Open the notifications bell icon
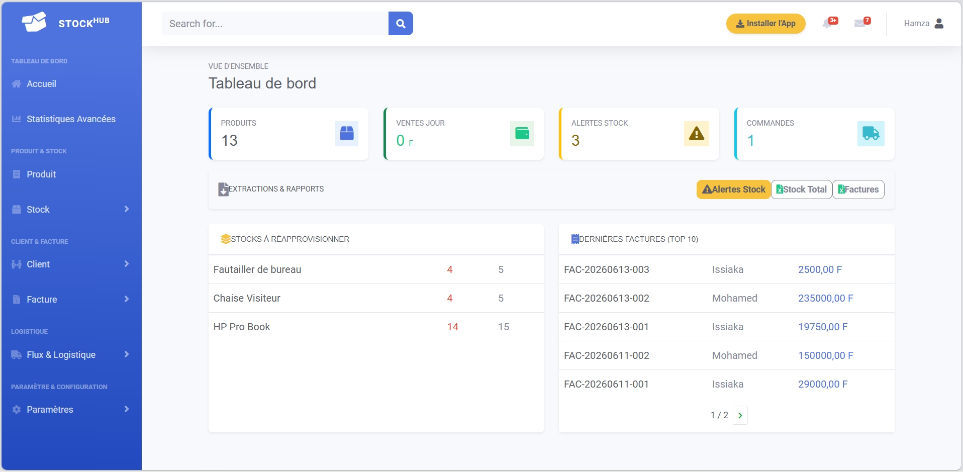Viewport: 963px width, 472px height. (827, 24)
